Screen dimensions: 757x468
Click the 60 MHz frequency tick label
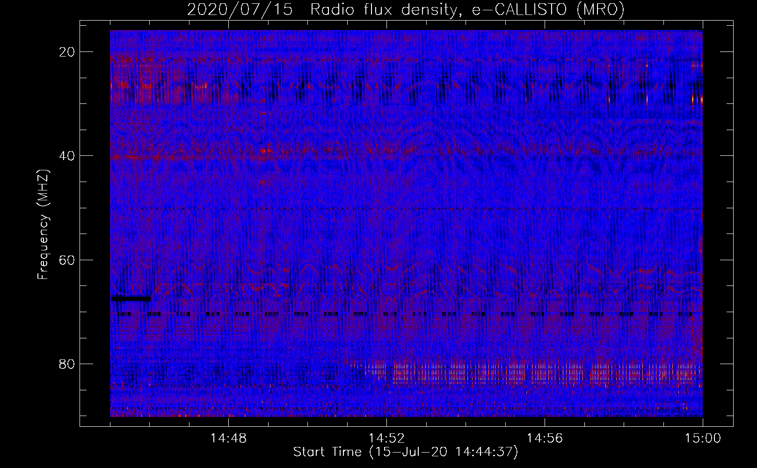[67, 260]
